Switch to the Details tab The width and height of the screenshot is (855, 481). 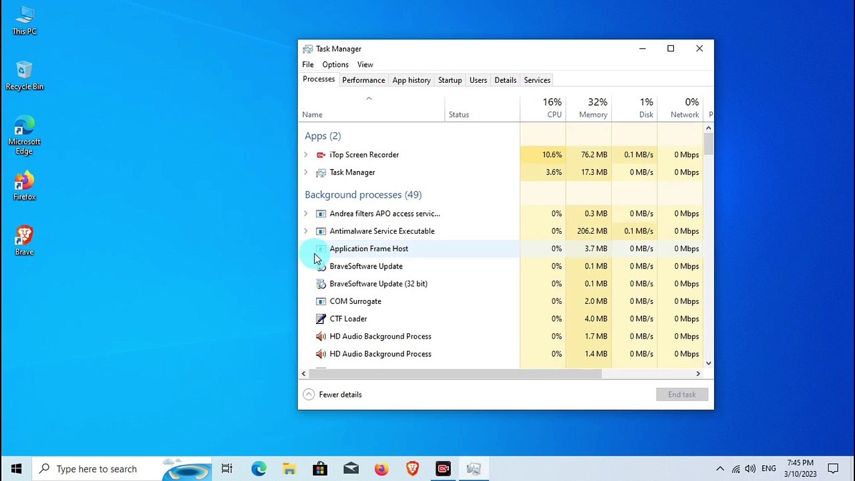pyautogui.click(x=506, y=80)
